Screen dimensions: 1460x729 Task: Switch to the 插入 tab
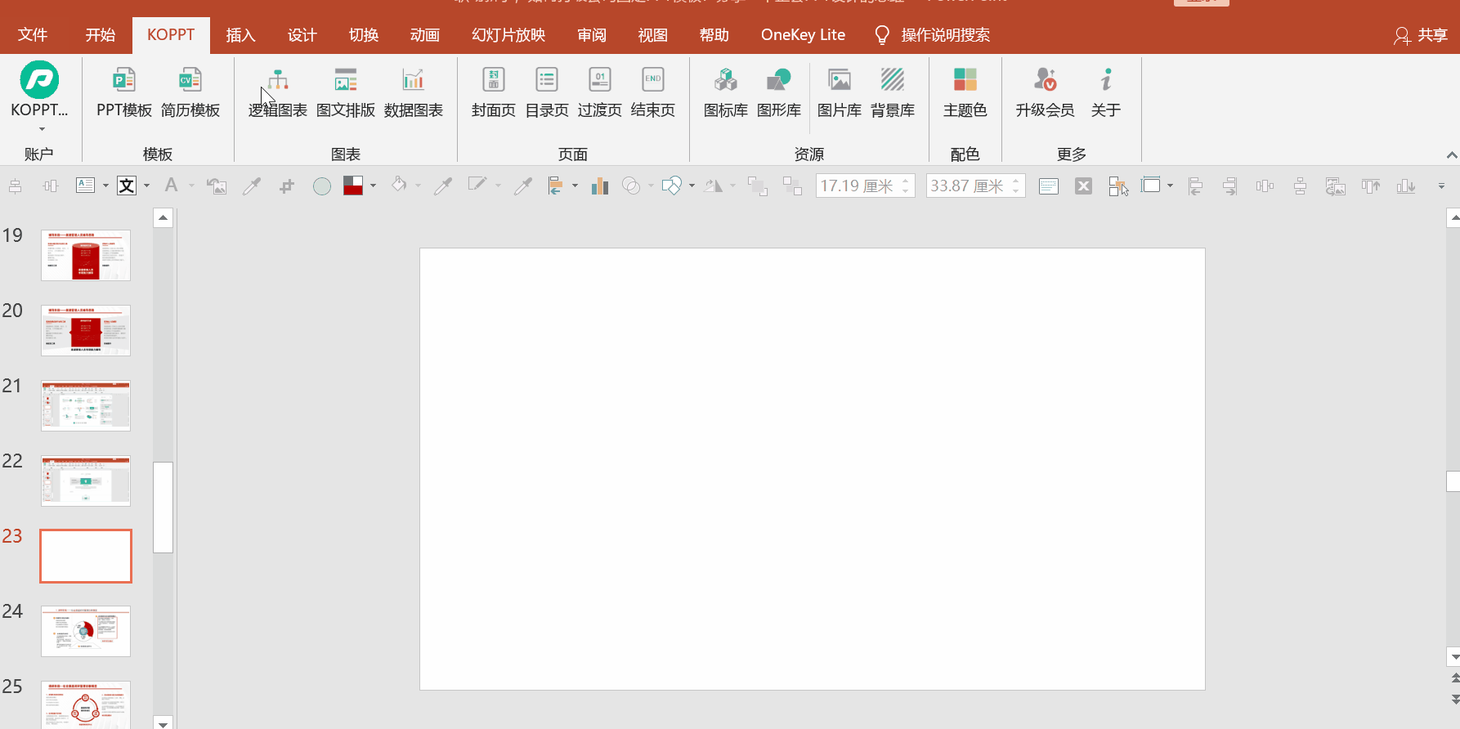click(240, 35)
